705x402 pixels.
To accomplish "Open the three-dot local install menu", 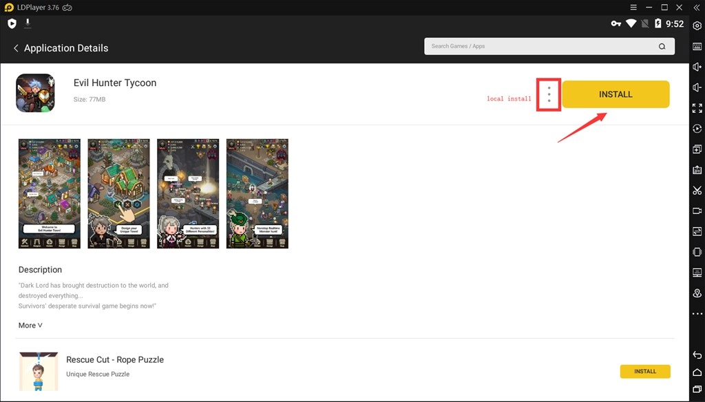I will pyautogui.click(x=549, y=94).
